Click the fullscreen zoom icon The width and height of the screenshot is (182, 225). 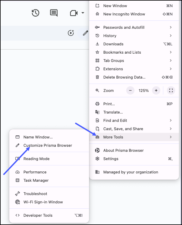pos(171,90)
